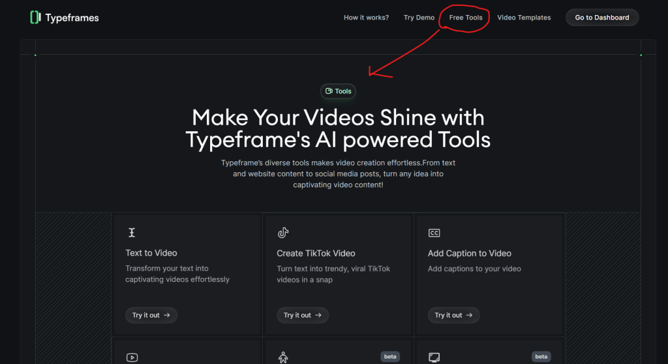Try it out for Text to Video
668x364 pixels.
click(151, 315)
